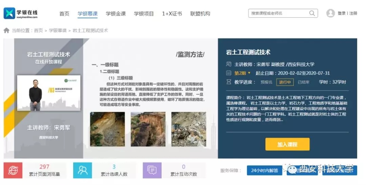
Task: Click the middle eroded cliff photo
Action: (148, 129)
